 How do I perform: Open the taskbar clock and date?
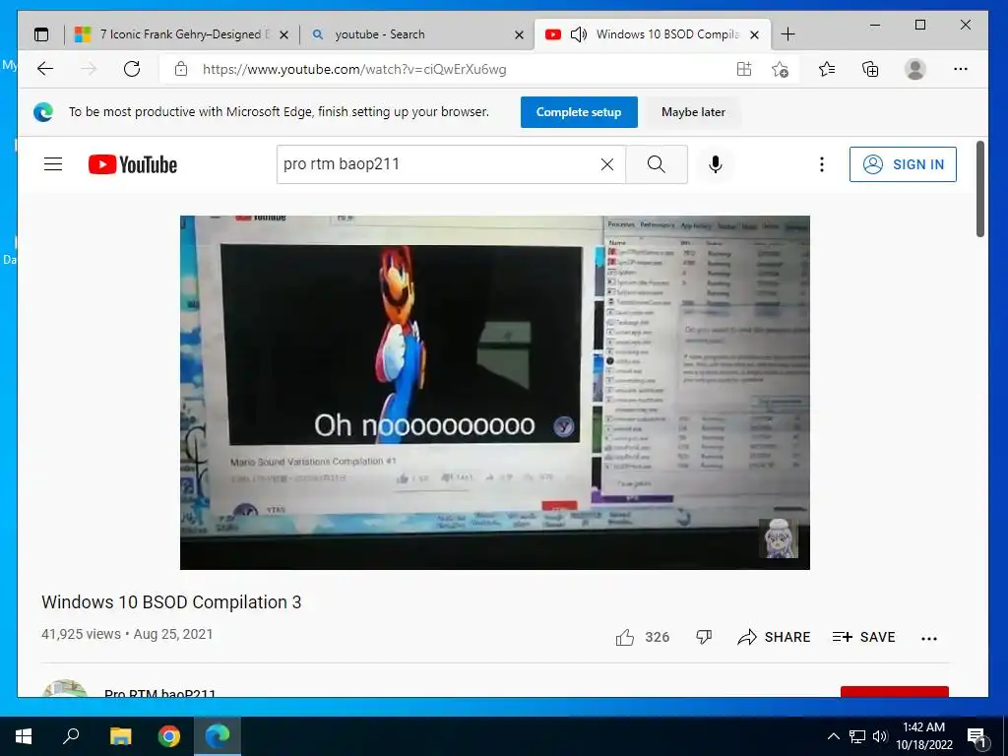click(923, 736)
